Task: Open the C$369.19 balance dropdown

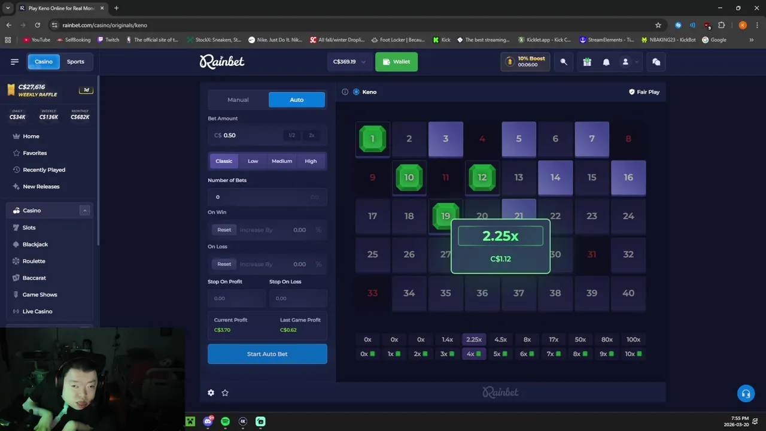Action: [349, 62]
